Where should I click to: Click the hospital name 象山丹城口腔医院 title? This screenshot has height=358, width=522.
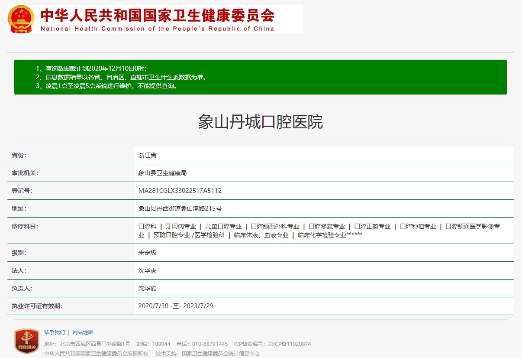point(260,123)
